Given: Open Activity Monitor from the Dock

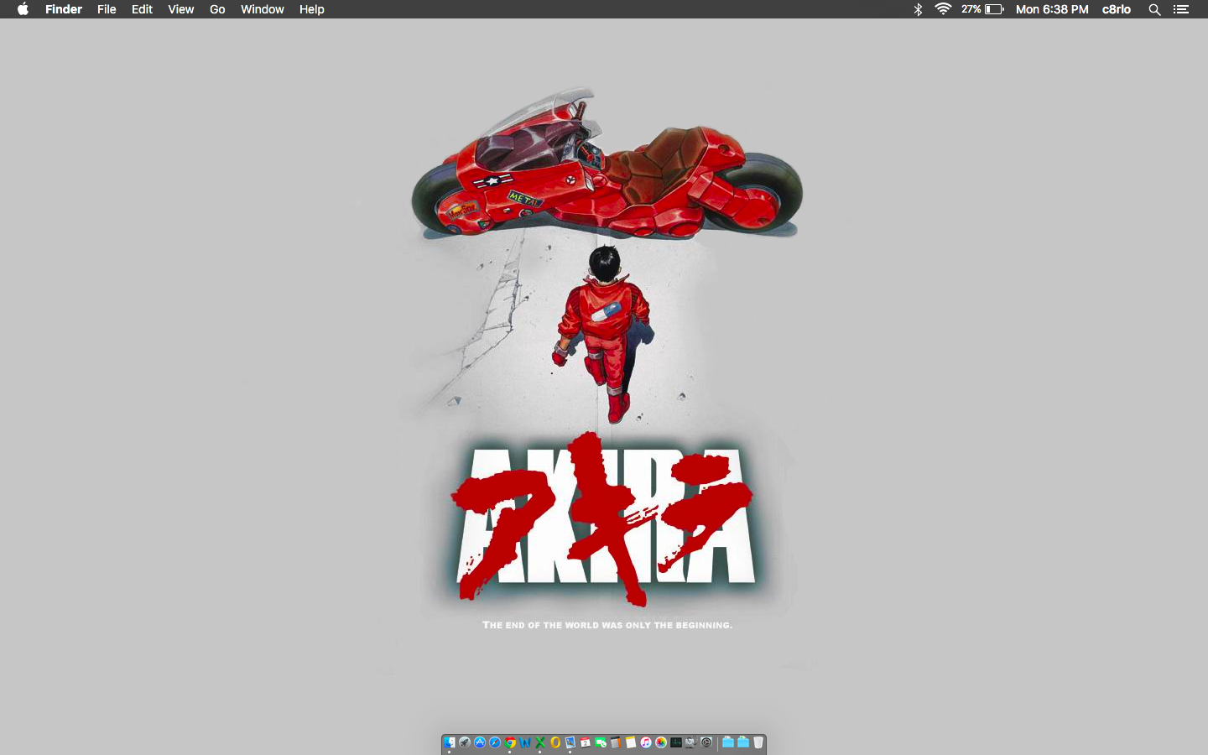Looking at the screenshot, I should (x=676, y=742).
